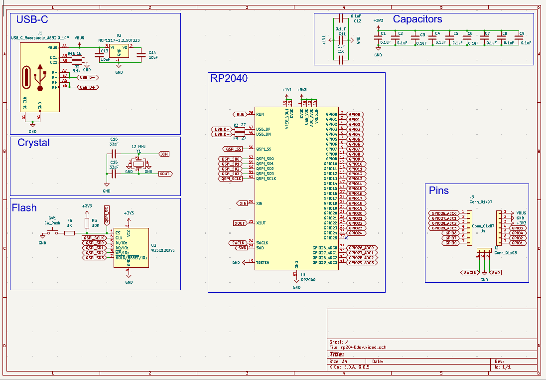Select the XIN label on the RP2040
The height and width of the screenshot is (380, 546).
pos(243,203)
